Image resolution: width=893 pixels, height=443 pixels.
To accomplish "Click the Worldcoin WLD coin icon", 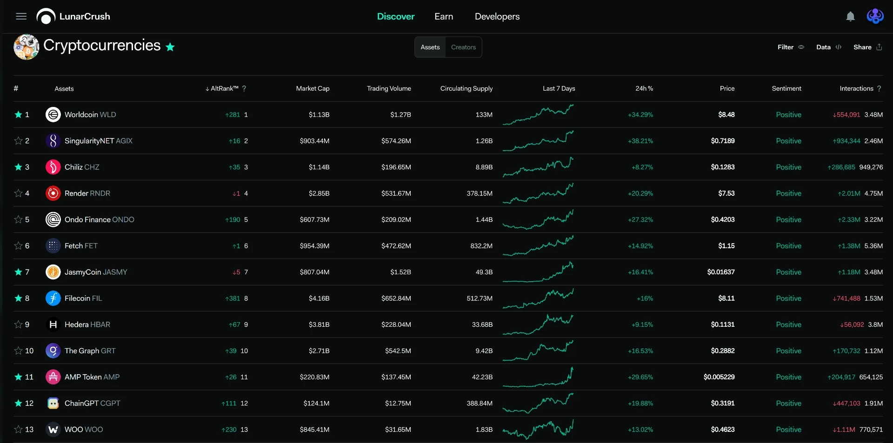I will [53, 114].
